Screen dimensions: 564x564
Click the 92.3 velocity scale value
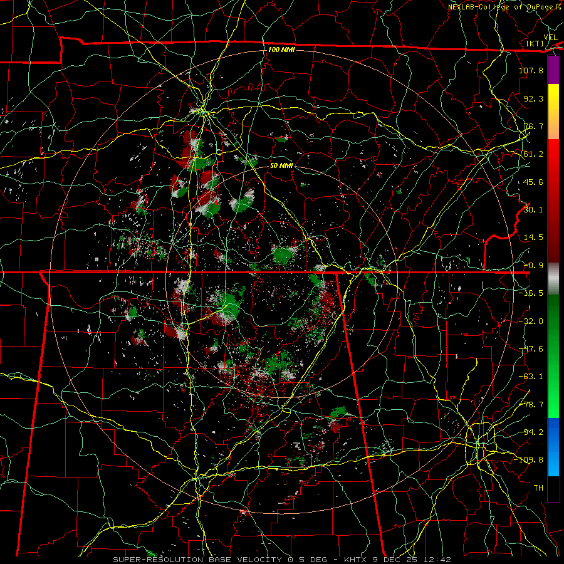click(x=533, y=98)
